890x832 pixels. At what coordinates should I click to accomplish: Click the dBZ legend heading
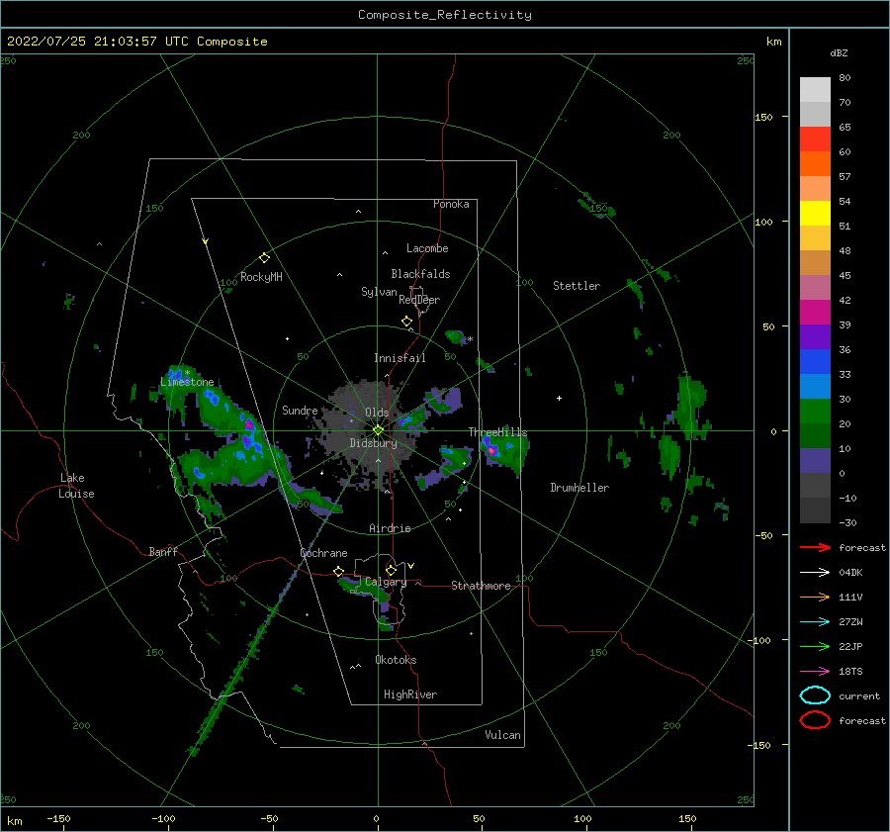coord(839,52)
